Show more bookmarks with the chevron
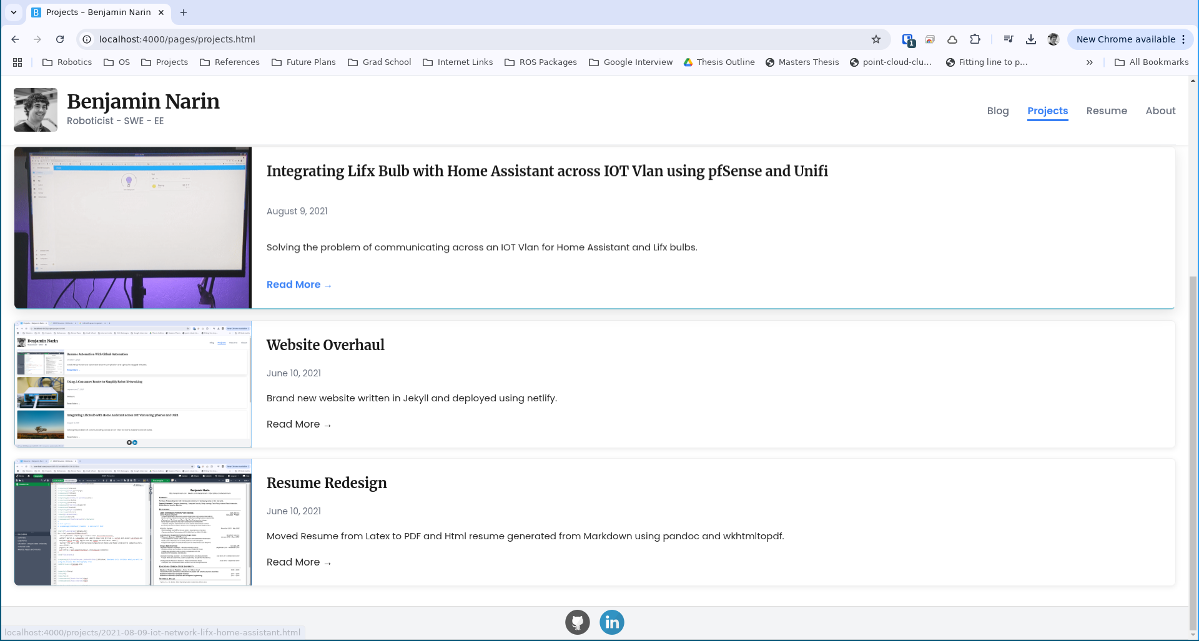 point(1090,62)
